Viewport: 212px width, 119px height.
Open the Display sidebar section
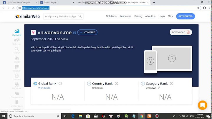(17, 68)
